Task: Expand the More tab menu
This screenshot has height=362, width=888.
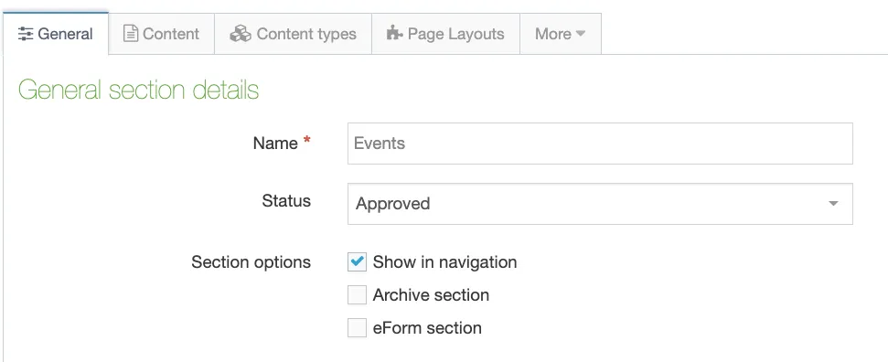Action: point(560,34)
